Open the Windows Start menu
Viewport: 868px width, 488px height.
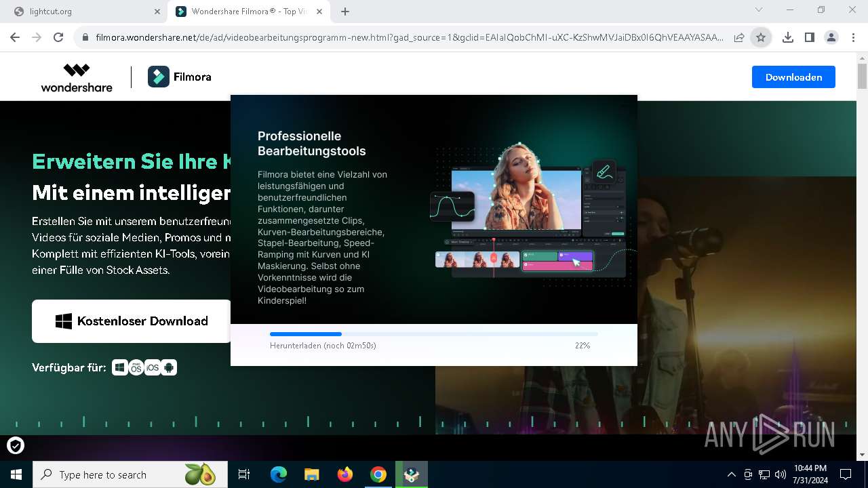point(16,474)
